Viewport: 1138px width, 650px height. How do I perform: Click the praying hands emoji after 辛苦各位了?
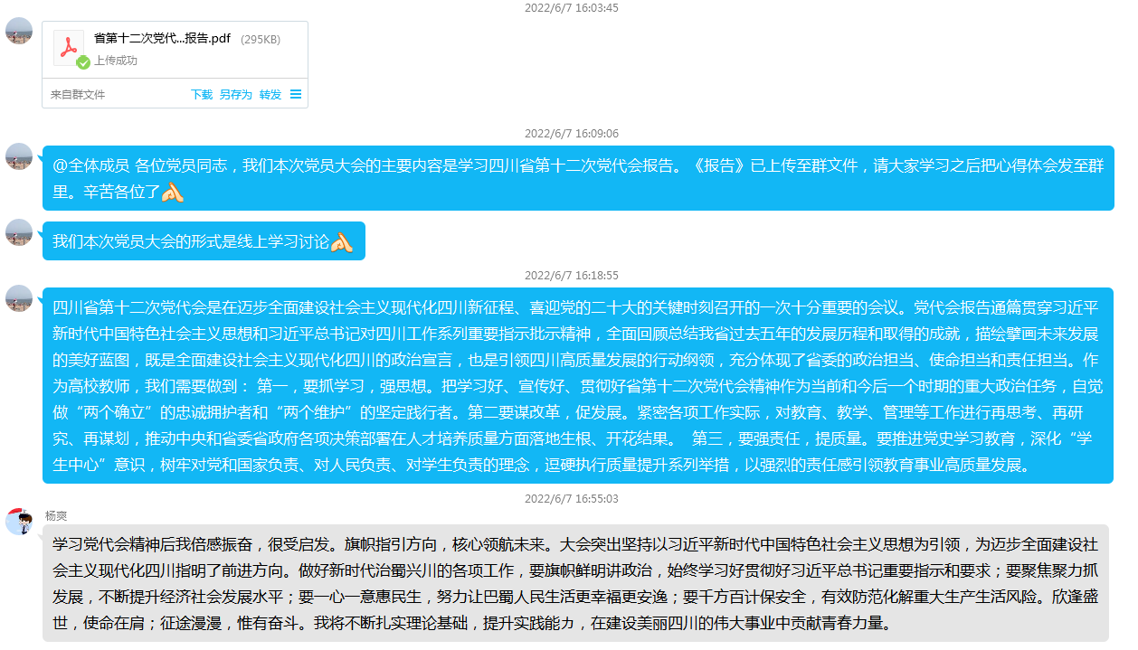point(173,192)
